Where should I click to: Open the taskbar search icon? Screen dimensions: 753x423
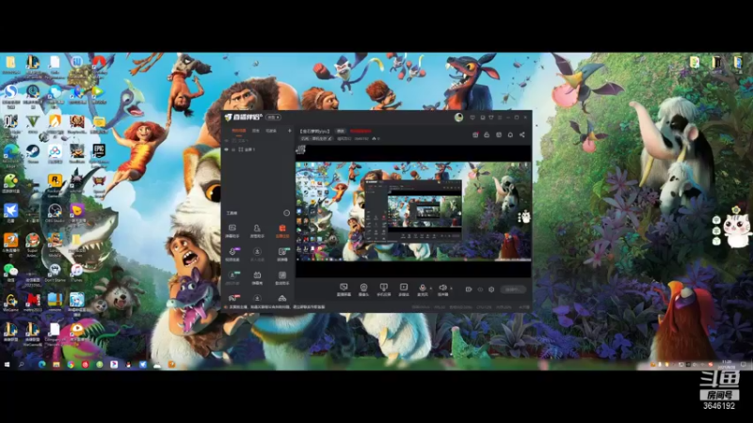[21, 365]
